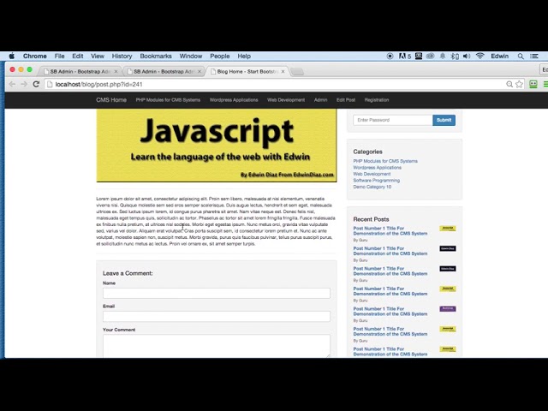Open the Window menu
Viewport: 548px width, 411px height.
(x=191, y=56)
